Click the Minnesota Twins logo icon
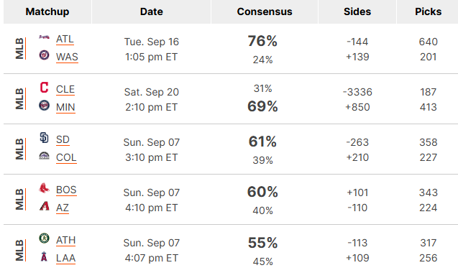Viewport: 458px width, 278px height. coord(44,106)
